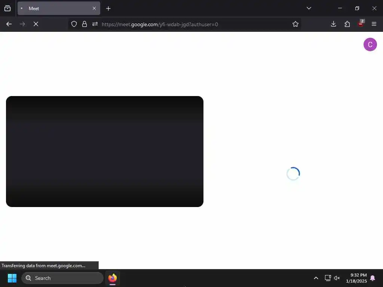383x287 pixels.
Task: Switch to the Meet tab
Action: click(x=59, y=8)
